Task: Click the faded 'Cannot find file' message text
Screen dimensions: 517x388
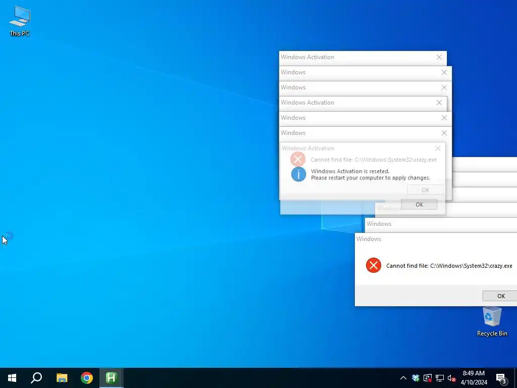Action: pos(374,160)
